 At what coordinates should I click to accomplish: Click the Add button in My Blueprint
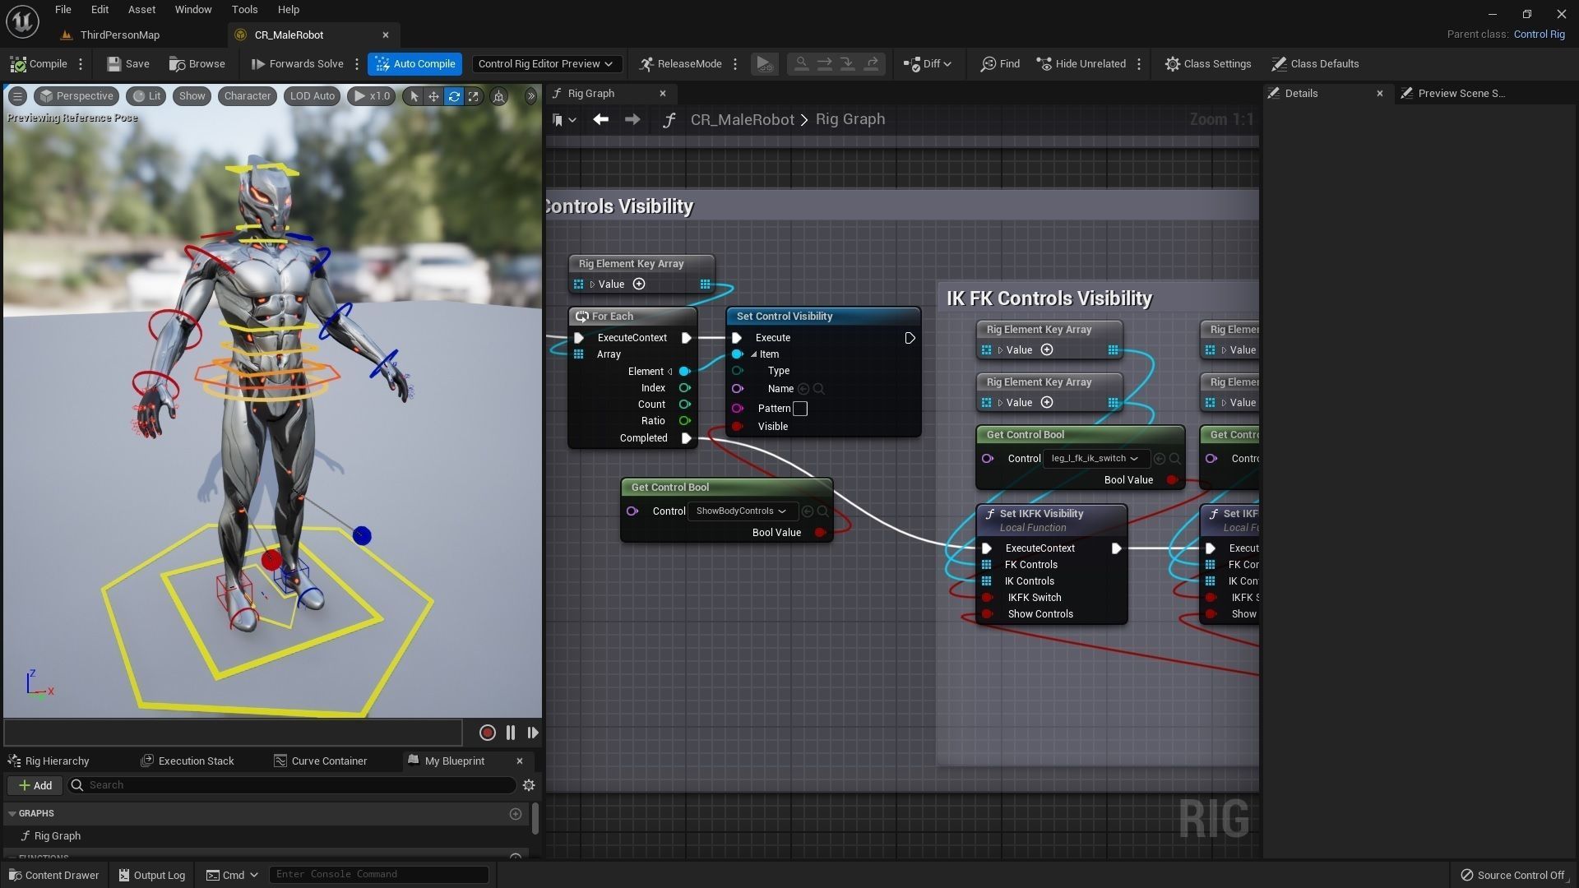(35, 785)
